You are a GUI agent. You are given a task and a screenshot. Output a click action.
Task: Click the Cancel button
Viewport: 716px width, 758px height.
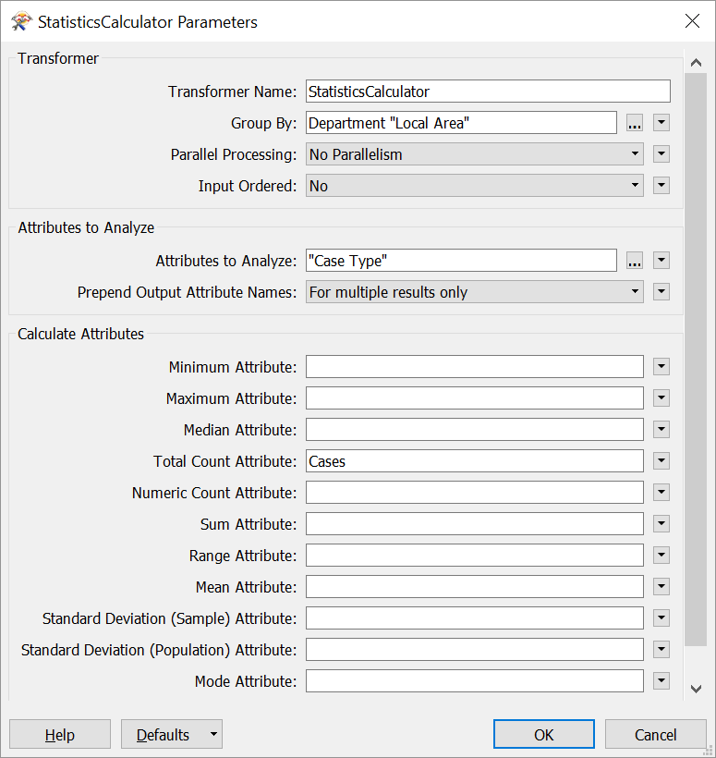(655, 734)
